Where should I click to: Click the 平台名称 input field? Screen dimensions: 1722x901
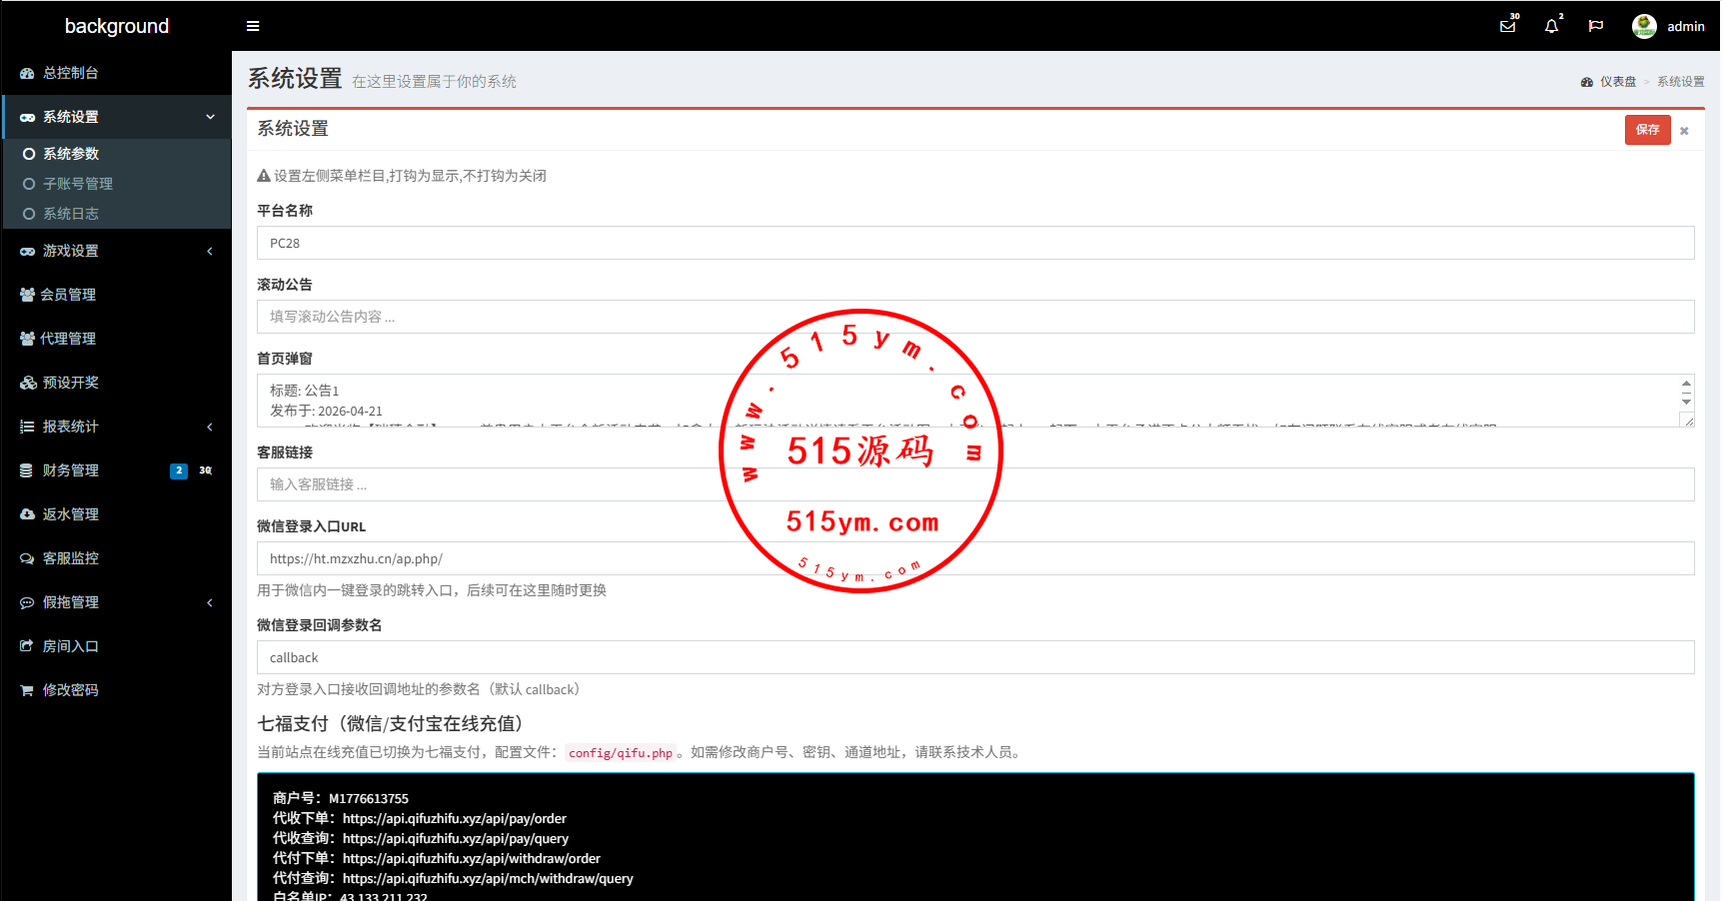(x=974, y=243)
